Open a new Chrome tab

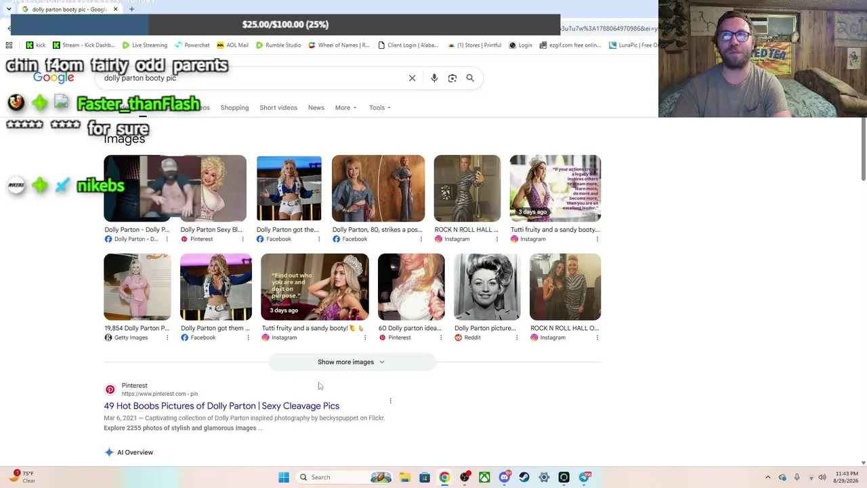[131, 9]
